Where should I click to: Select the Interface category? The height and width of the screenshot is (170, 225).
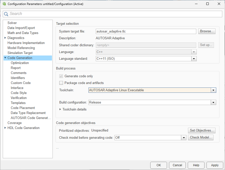point(17,88)
